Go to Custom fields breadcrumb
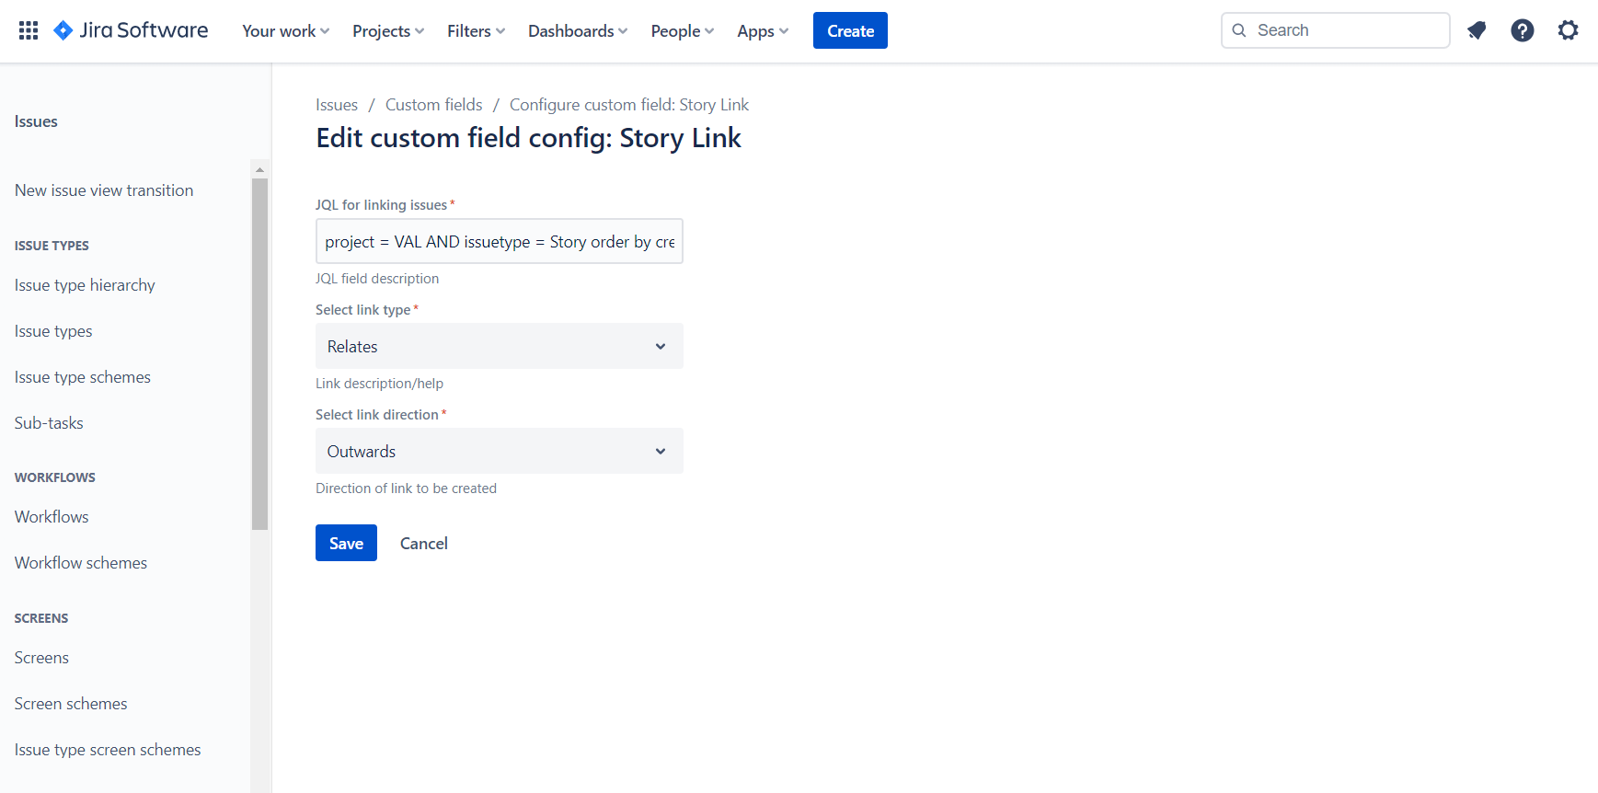Image resolution: width=1598 pixels, height=793 pixels. point(433,105)
